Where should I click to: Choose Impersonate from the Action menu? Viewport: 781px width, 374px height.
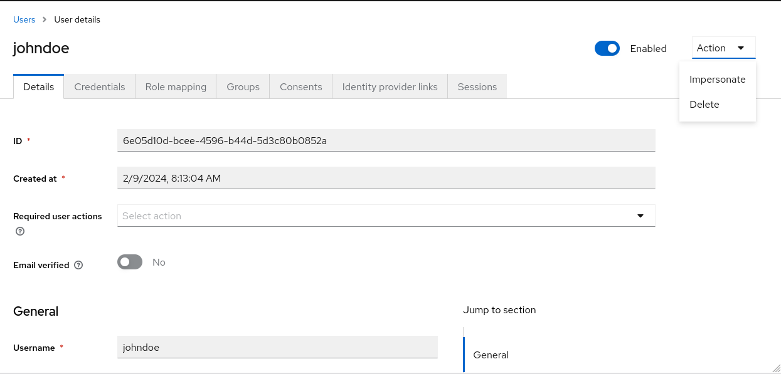(717, 80)
